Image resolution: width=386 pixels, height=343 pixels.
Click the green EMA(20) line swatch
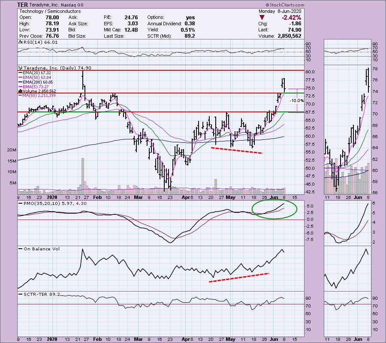(x=20, y=73)
